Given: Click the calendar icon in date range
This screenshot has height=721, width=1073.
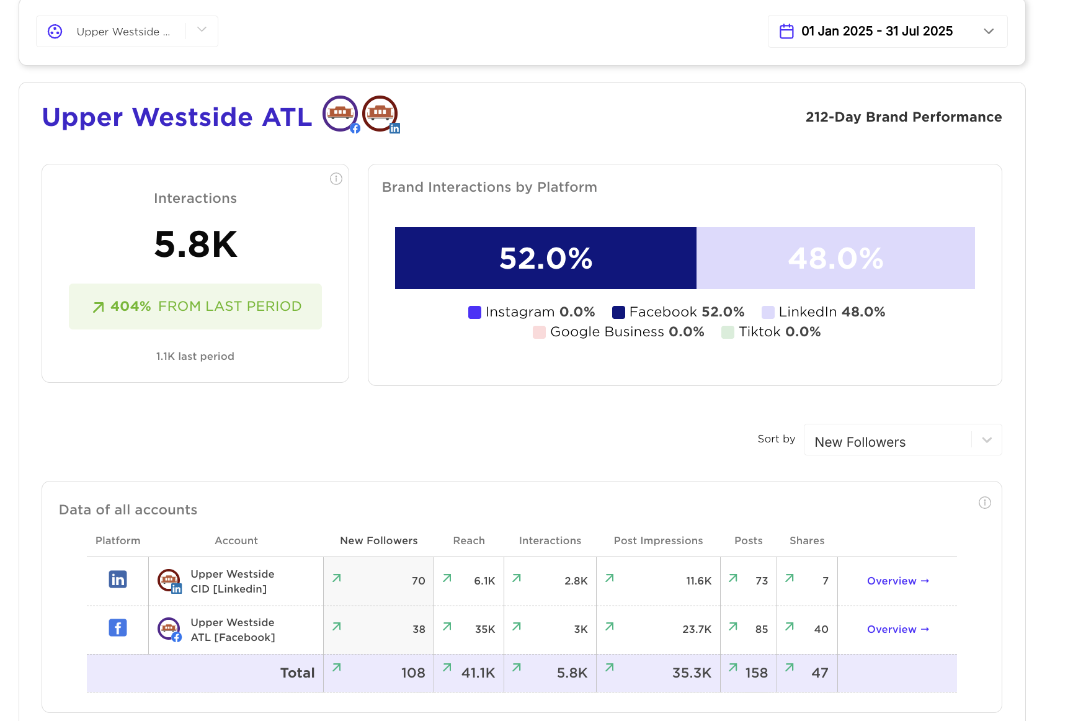Looking at the screenshot, I should pos(786,31).
